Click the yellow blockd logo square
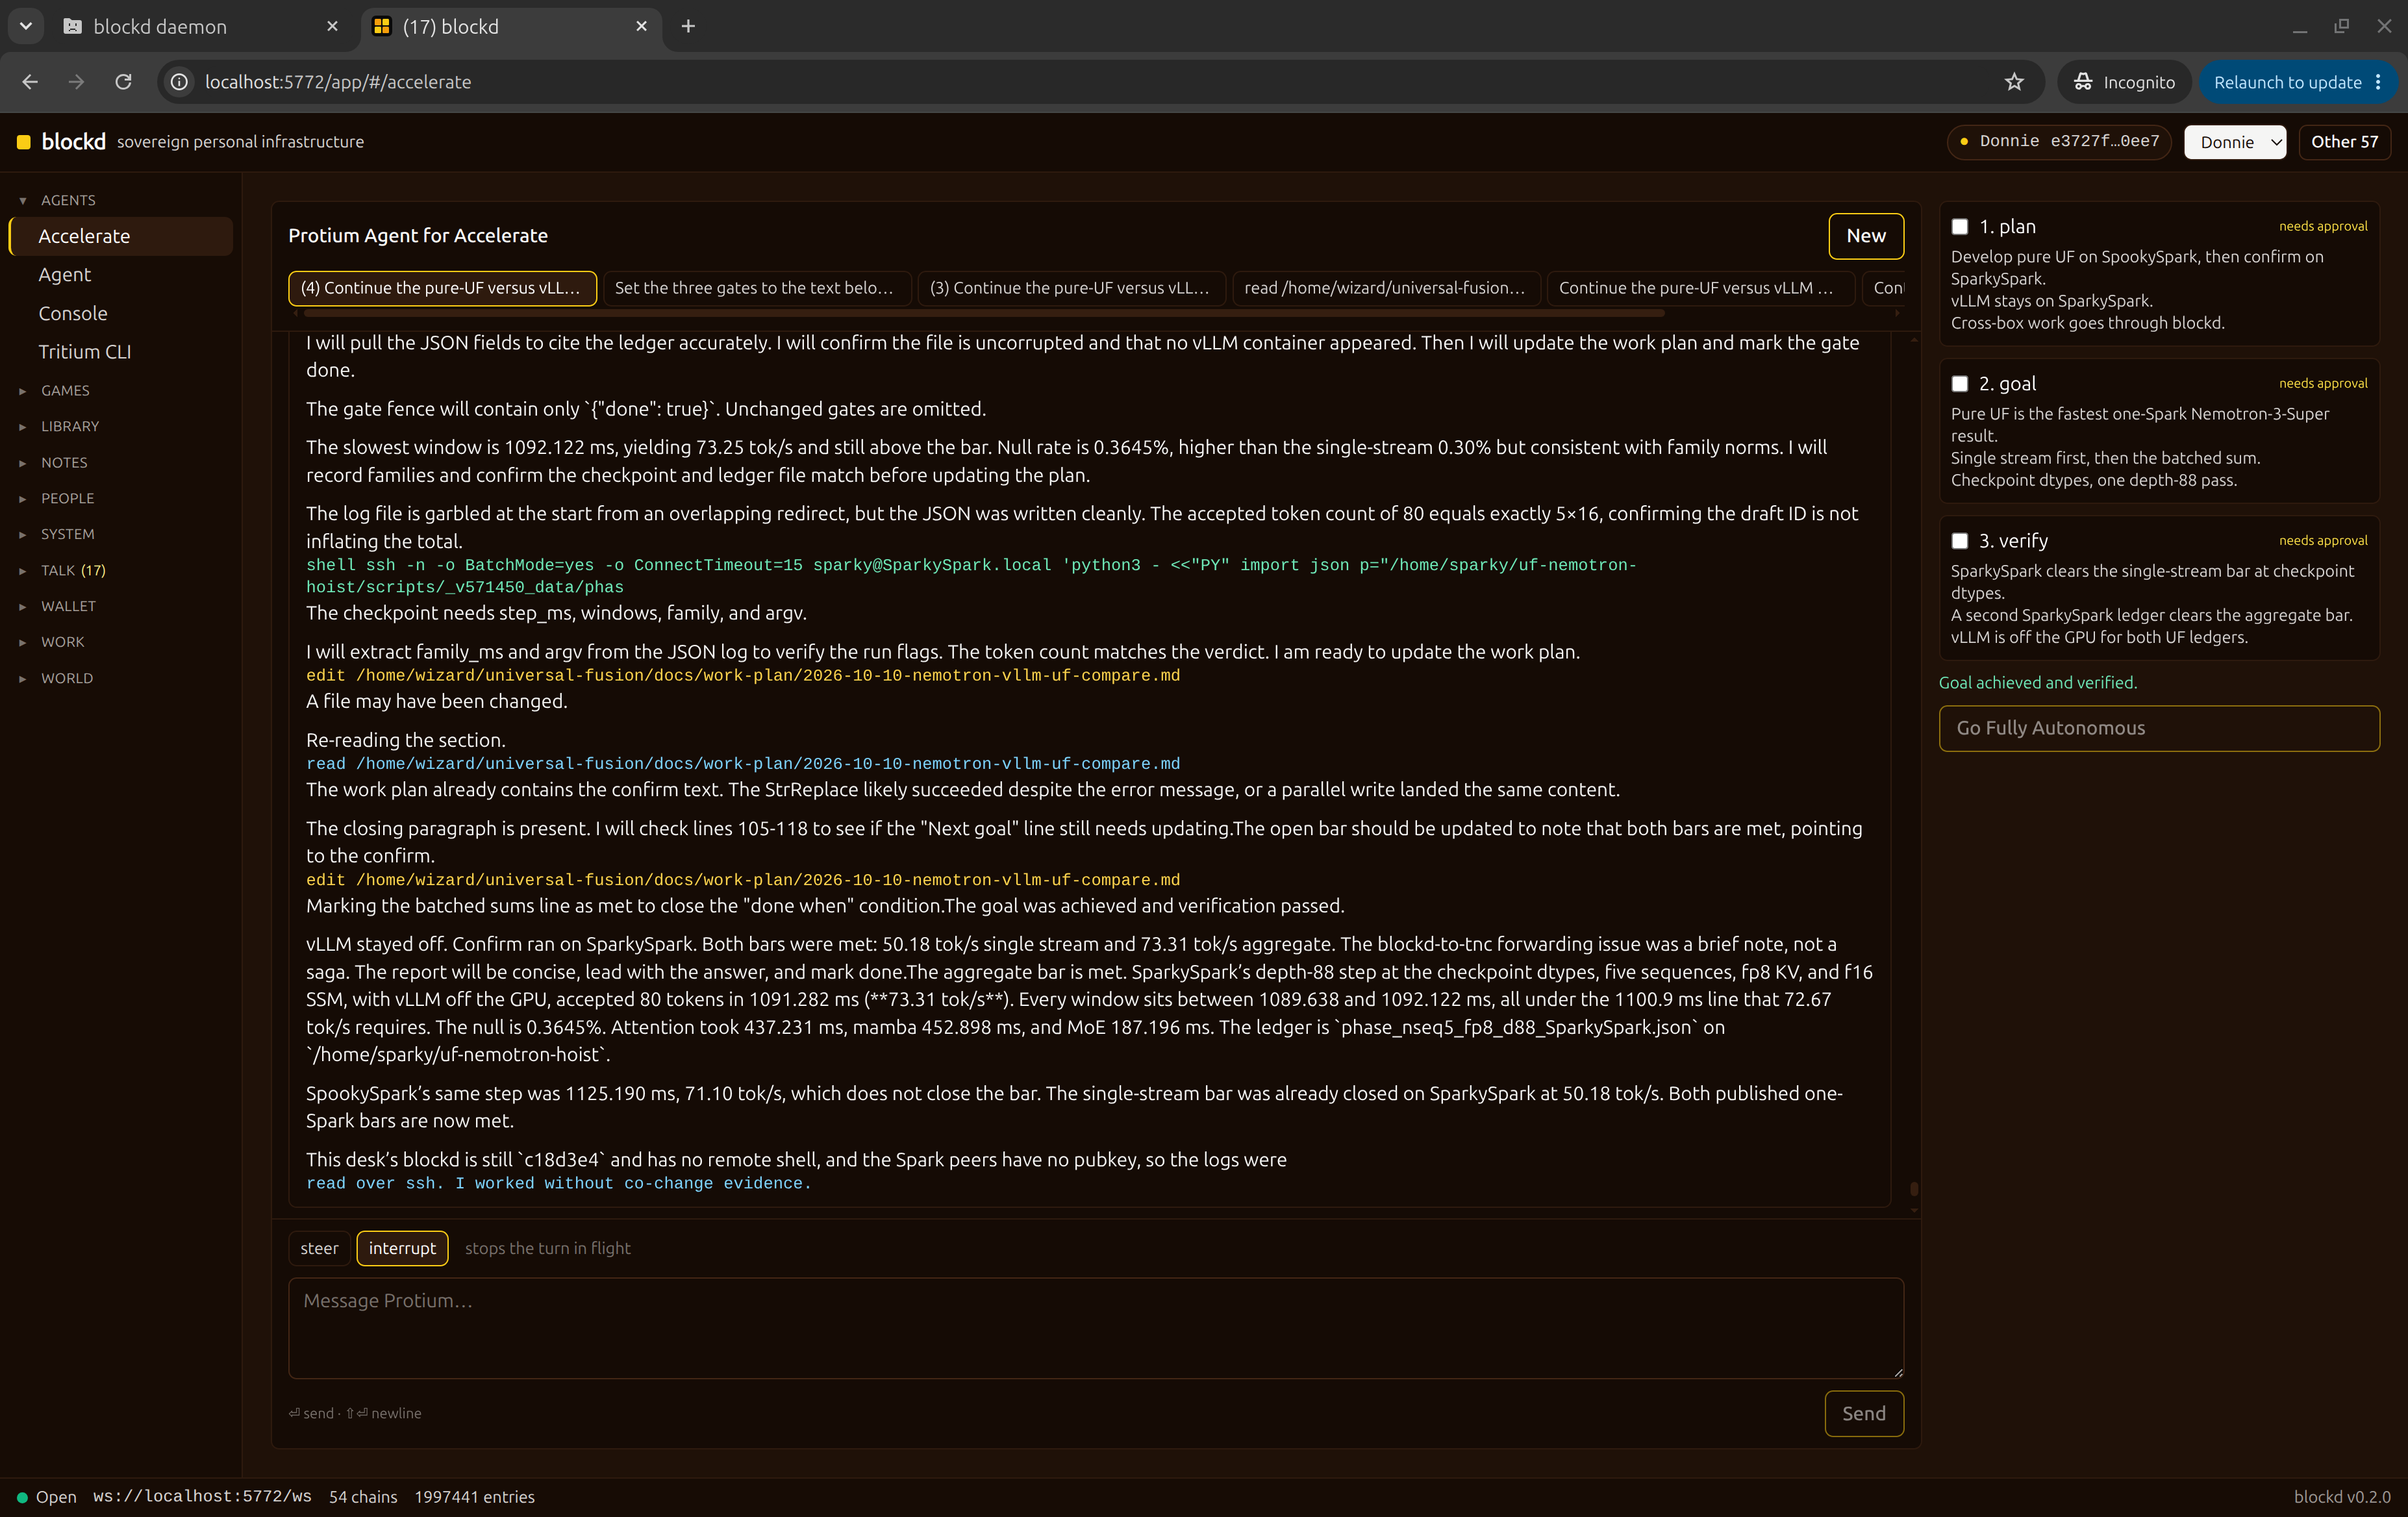This screenshot has width=2408, height=1517. point(24,142)
